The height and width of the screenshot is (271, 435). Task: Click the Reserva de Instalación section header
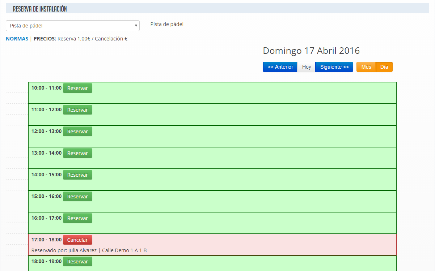[40, 9]
